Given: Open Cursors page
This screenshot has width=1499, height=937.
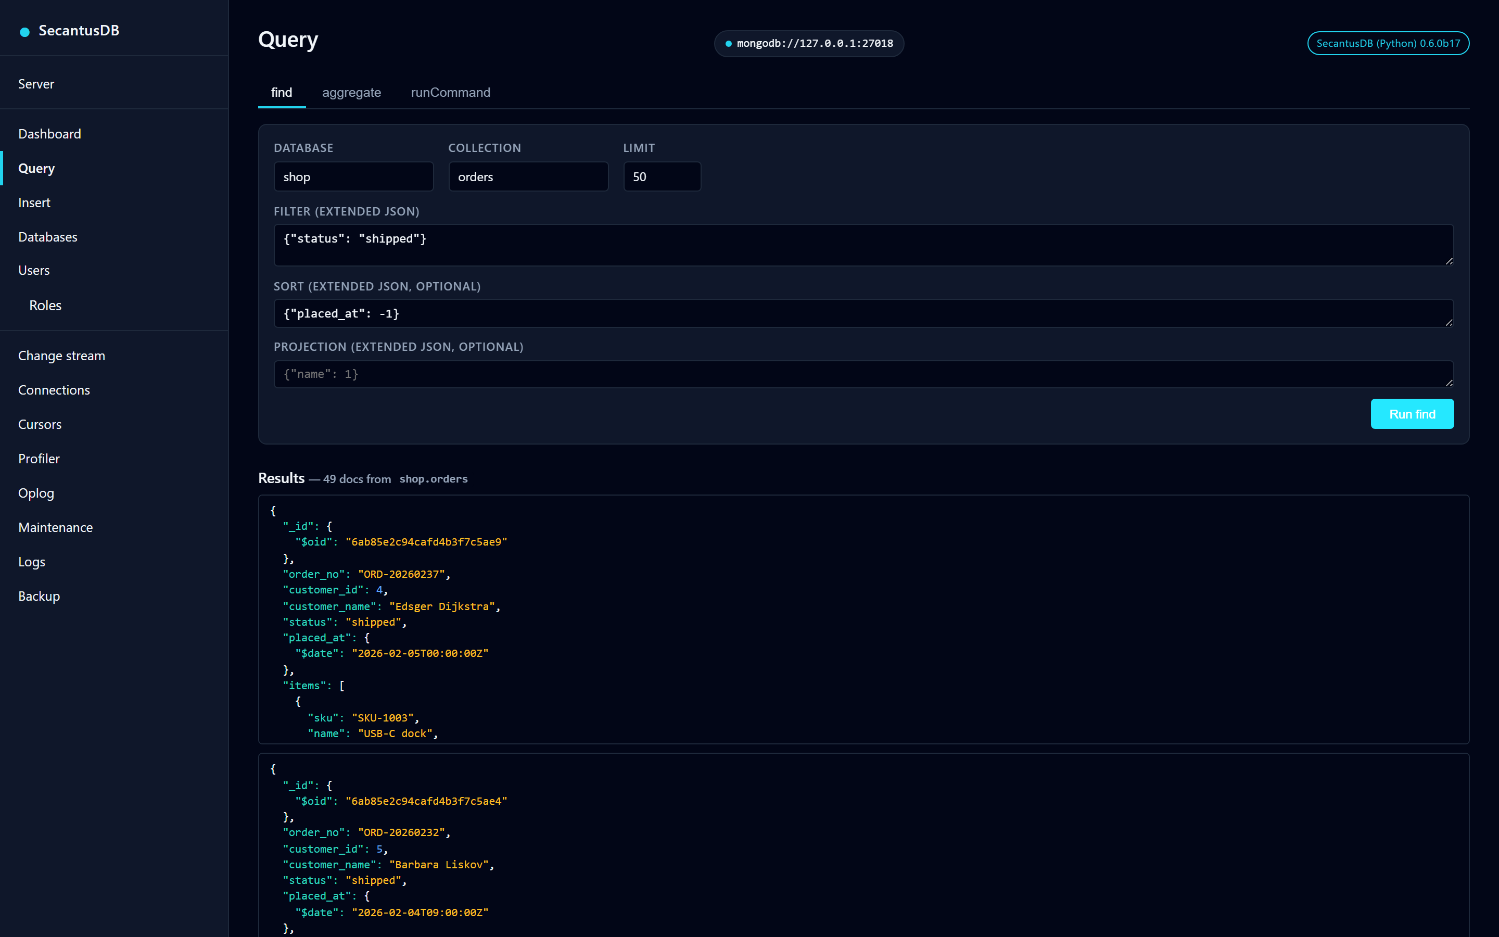Looking at the screenshot, I should click(40, 424).
